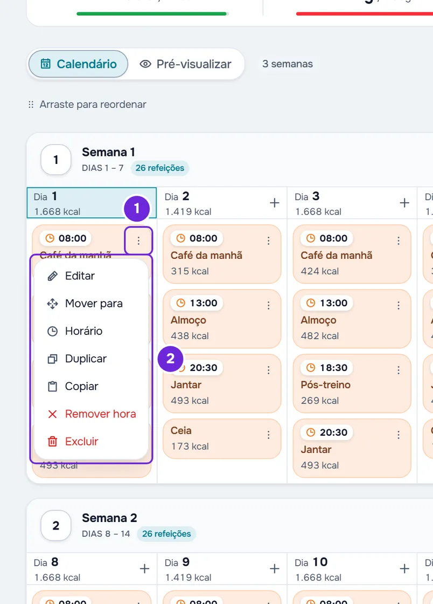Click the DIAS 8 – 14 label
Image resolution: width=433 pixels, height=604 pixels.
tap(106, 534)
